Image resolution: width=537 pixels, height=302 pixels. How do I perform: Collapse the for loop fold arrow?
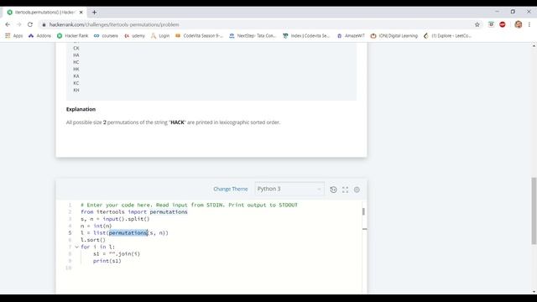[76, 247]
